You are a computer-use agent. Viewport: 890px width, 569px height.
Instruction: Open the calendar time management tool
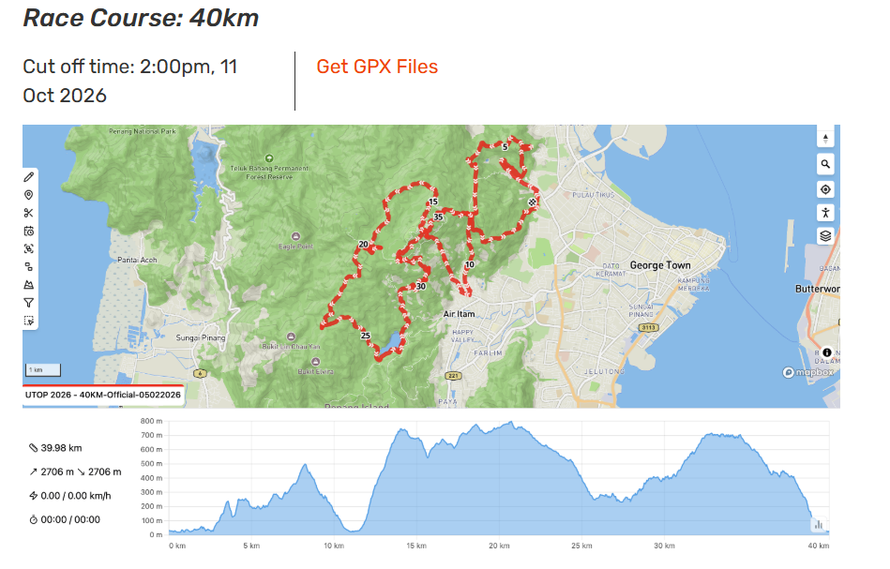point(29,231)
